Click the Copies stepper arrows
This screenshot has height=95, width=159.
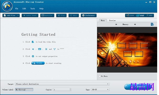(x=70, y=90)
